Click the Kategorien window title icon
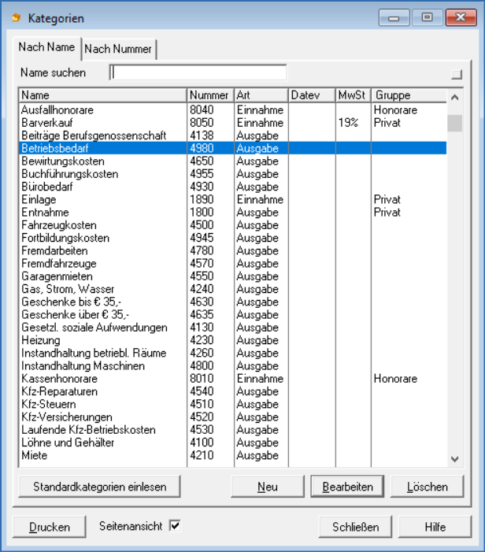This screenshot has width=485, height=552. pos(16,17)
